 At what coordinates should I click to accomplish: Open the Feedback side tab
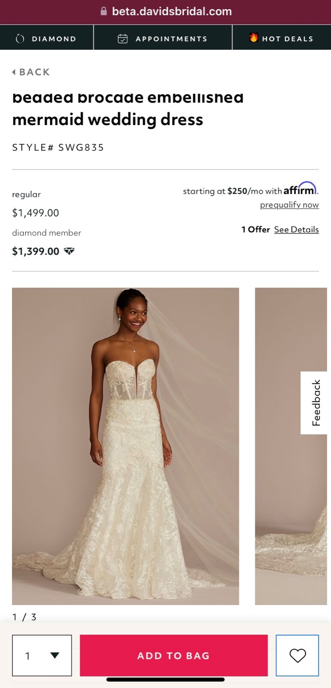point(316,403)
